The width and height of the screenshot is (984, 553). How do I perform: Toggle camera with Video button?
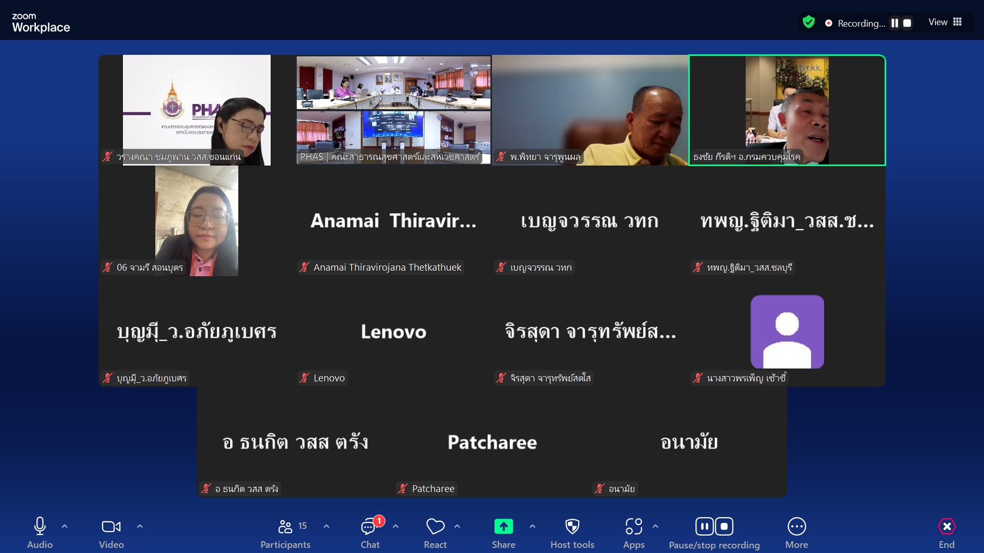[x=111, y=533]
